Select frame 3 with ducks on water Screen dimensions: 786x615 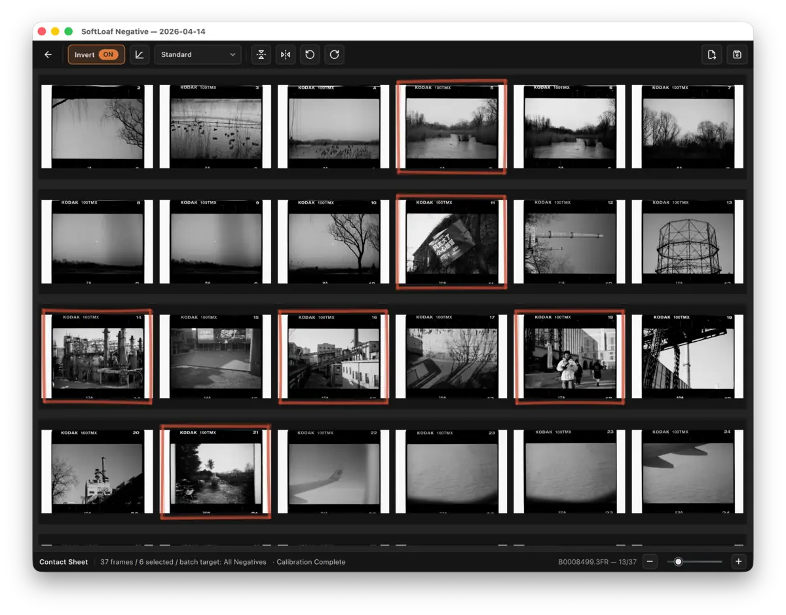pos(215,126)
